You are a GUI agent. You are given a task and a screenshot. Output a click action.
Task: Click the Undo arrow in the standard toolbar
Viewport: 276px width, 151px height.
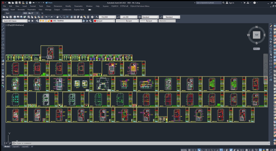47,17
